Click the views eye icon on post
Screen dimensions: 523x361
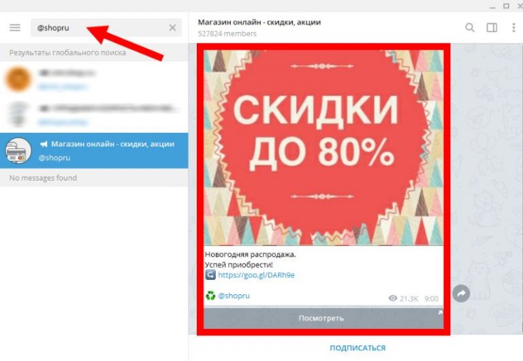(x=392, y=298)
